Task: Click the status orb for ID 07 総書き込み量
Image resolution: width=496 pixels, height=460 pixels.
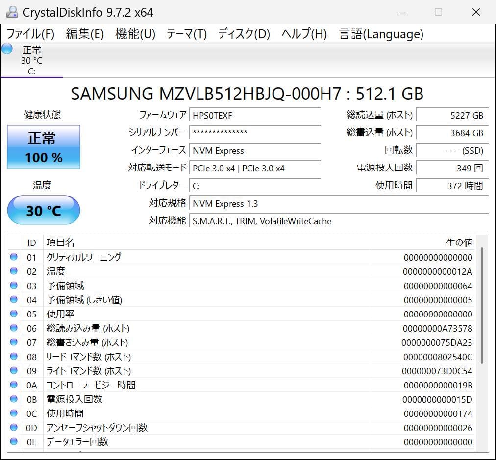Action: (14, 342)
